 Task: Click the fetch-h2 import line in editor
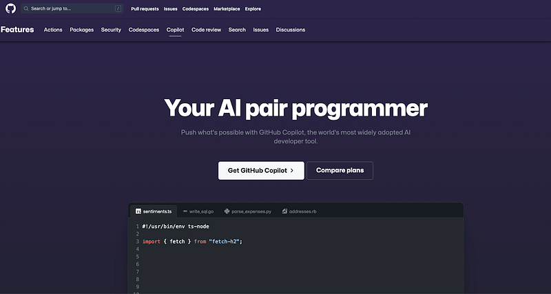193,242
